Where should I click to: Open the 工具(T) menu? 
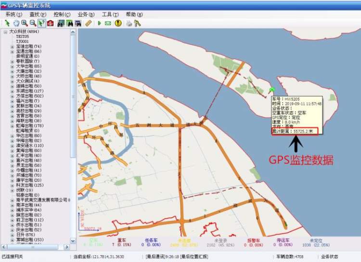pos(110,14)
